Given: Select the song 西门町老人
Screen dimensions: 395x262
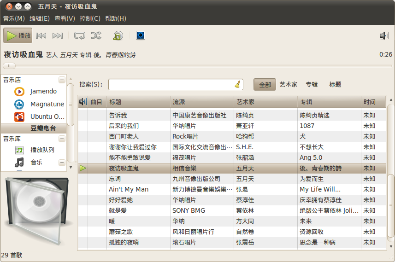Looking at the screenshot, I should [x=124, y=136].
